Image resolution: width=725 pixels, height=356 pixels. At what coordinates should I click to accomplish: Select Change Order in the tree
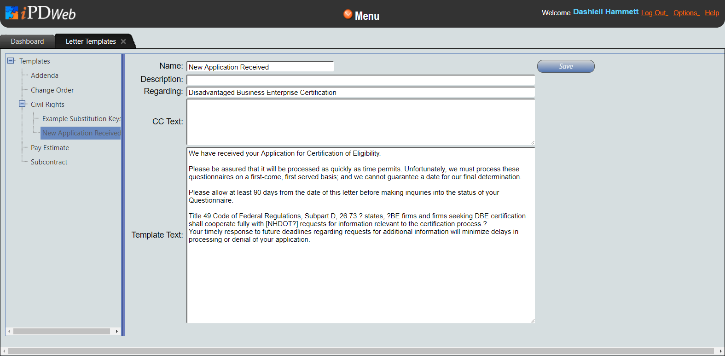[x=52, y=90]
